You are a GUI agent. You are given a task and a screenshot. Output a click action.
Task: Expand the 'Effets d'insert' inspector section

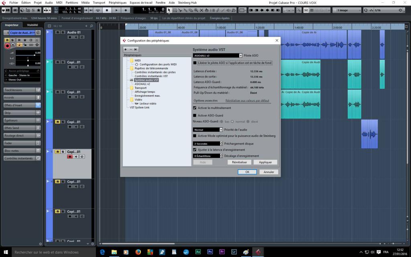tap(22, 105)
